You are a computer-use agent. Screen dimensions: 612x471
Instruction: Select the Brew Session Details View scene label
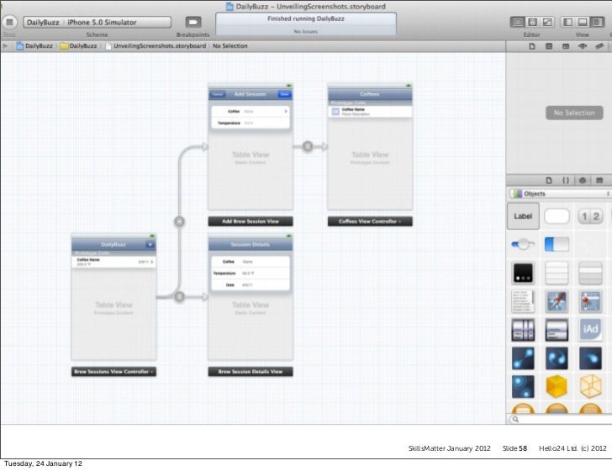pyautogui.click(x=251, y=372)
